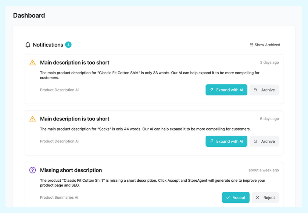Show archived notifications
Viewport: 308px width, 213px height.
(265, 45)
